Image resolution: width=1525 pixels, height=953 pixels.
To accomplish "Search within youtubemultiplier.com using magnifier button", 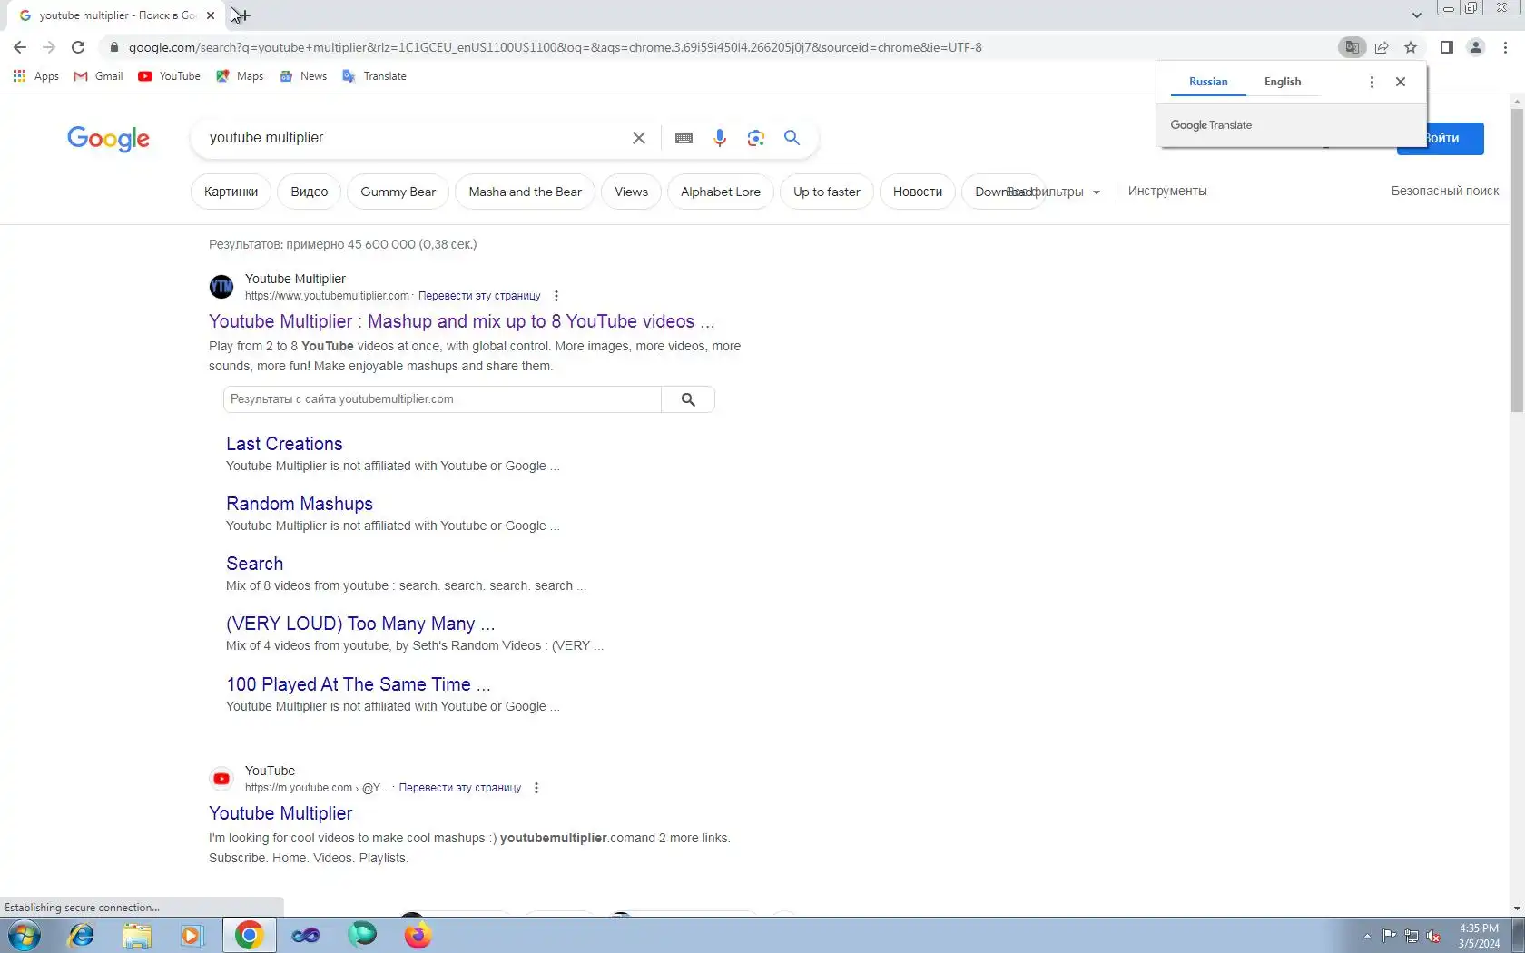I will (x=688, y=399).
